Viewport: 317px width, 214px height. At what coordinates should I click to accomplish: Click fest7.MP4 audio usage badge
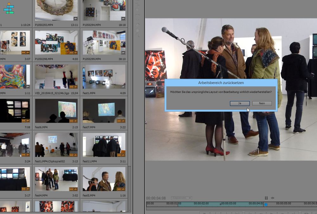(123, 121)
